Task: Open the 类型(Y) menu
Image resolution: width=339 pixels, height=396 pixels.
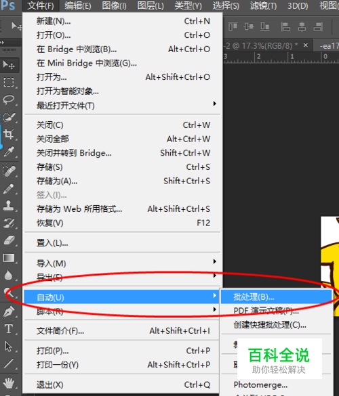Action: coord(188,5)
